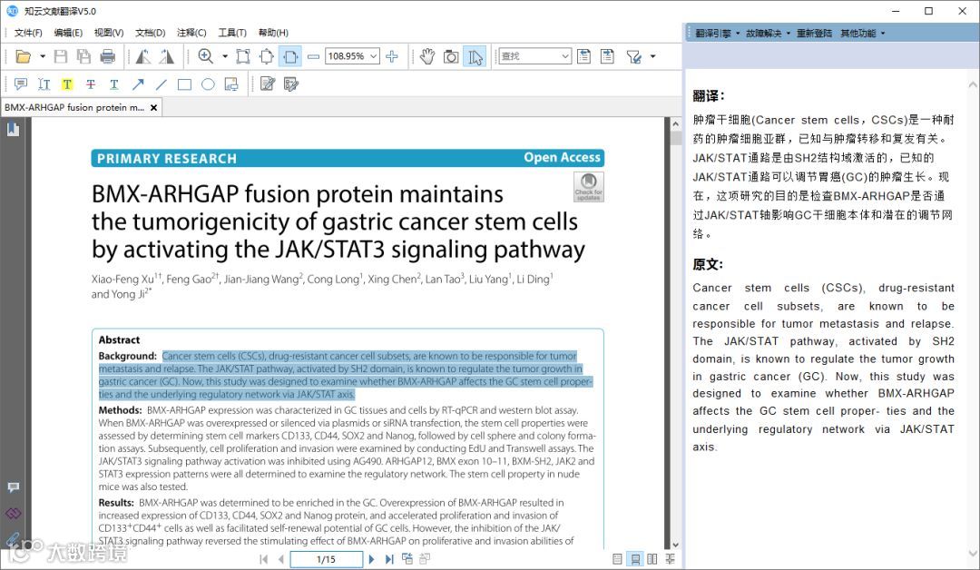Open the 编辑(E) menu
980x570 pixels.
tap(68, 33)
